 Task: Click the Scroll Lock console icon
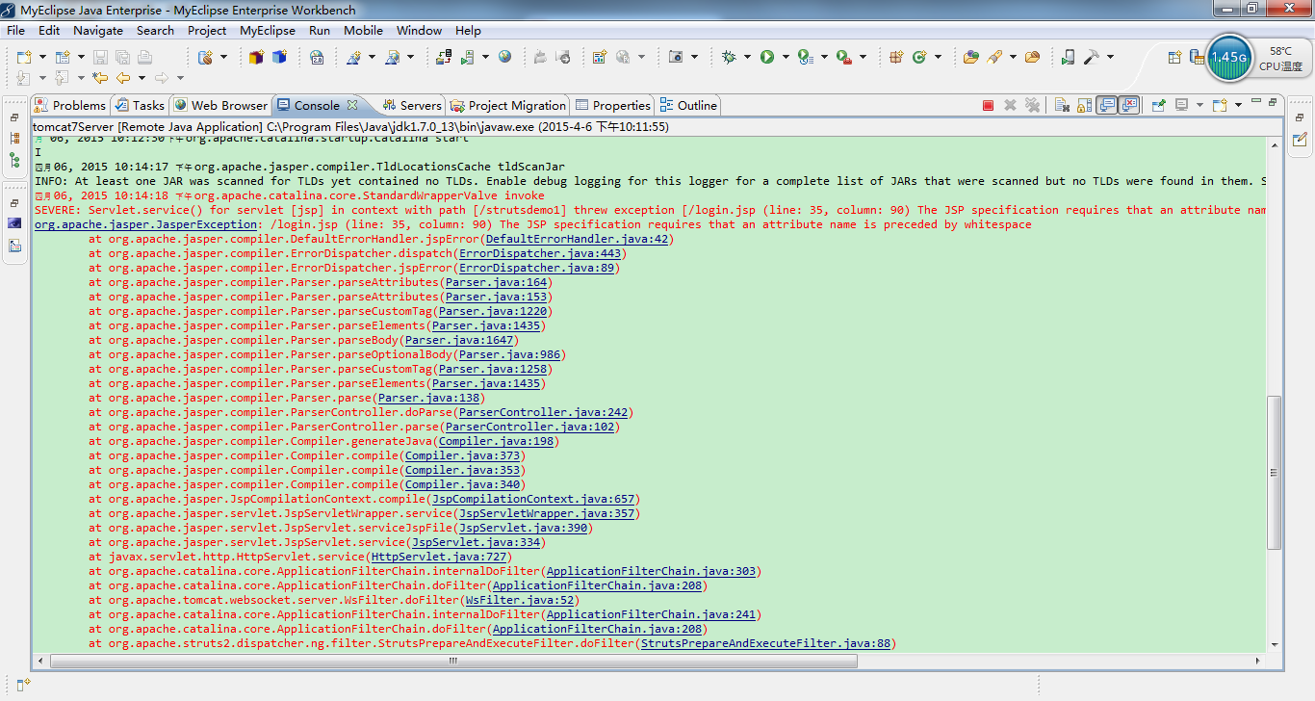(x=1084, y=105)
